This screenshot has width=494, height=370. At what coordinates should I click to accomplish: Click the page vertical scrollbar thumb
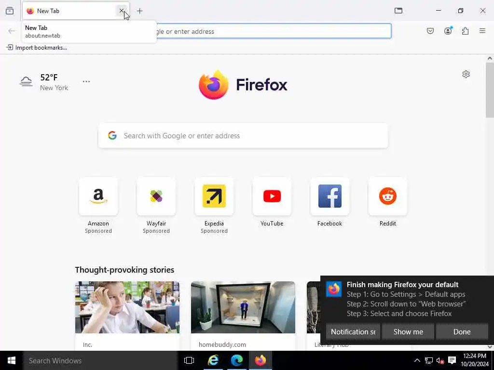coord(490,90)
